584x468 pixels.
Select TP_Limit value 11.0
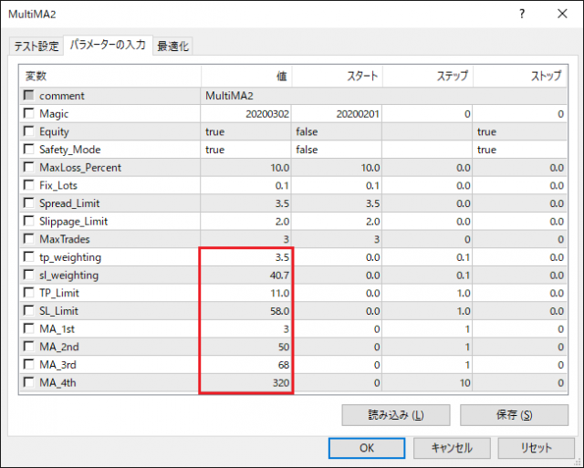(245, 293)
